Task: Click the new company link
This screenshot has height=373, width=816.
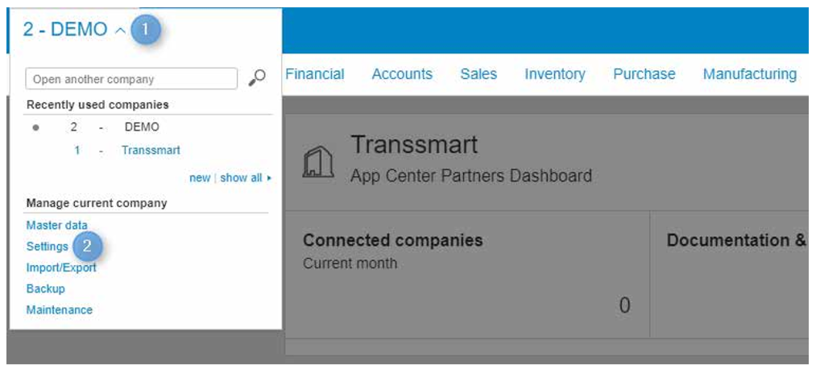Action: [x=200, y=178]
